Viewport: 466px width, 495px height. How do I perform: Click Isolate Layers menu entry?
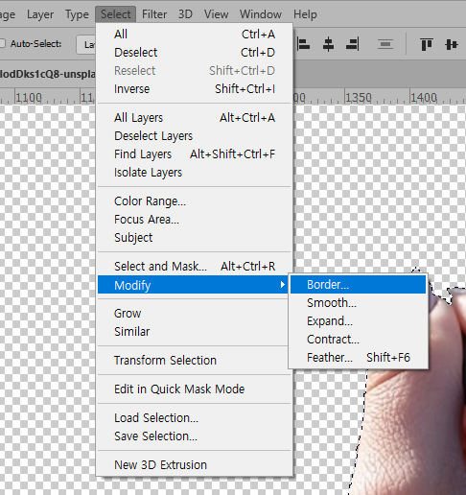(195, 173)
